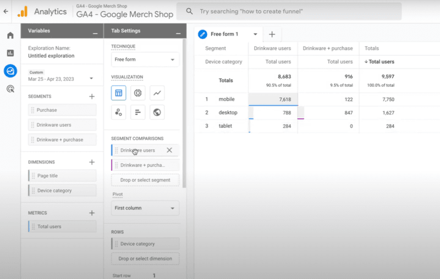Select the table visualization

point(118,93)
